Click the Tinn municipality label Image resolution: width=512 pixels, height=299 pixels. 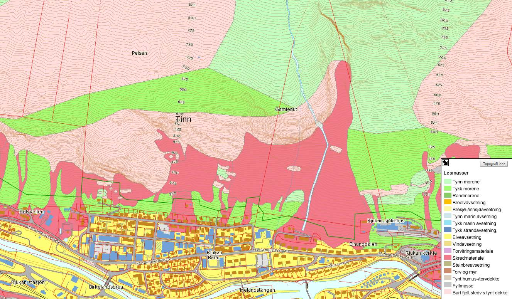tap(183, 119)
